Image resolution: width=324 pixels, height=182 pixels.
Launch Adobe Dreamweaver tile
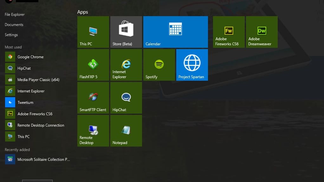click(x=262, y=32)
